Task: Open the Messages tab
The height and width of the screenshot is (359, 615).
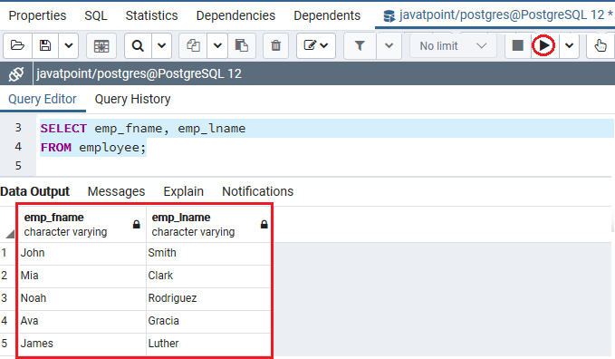Action: click(116, 191)
